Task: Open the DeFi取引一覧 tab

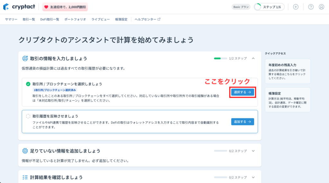Action: (x=50, y=19)
